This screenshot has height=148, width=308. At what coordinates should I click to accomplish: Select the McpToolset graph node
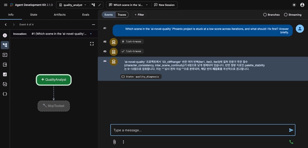pyautogui.click(x=53, y=106)
